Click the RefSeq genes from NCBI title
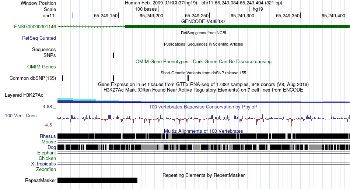 (x=203, y=33)
